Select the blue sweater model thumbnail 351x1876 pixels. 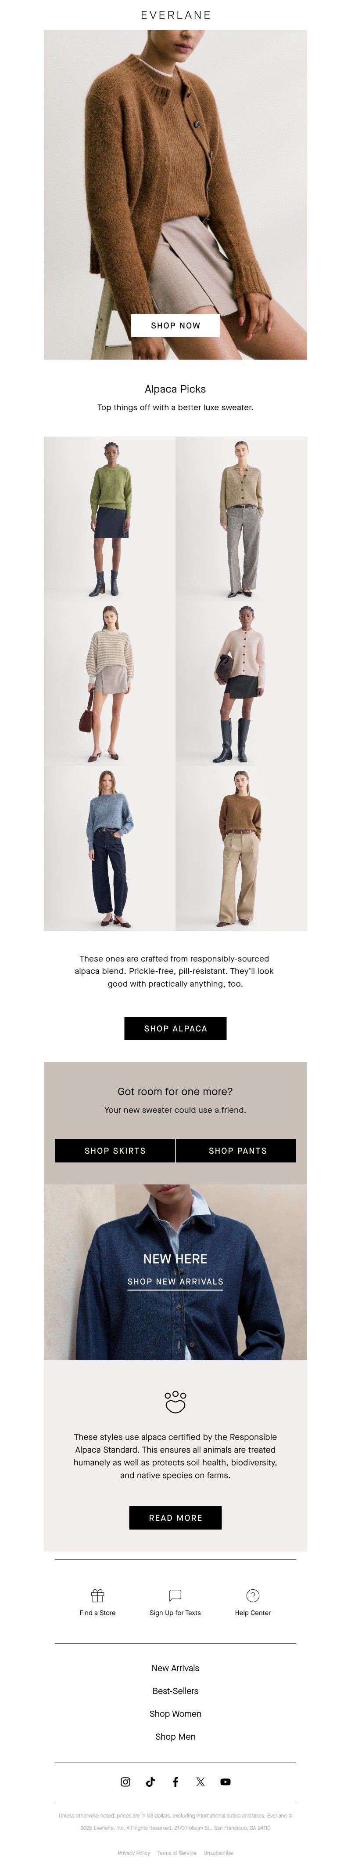click(109, 849)
